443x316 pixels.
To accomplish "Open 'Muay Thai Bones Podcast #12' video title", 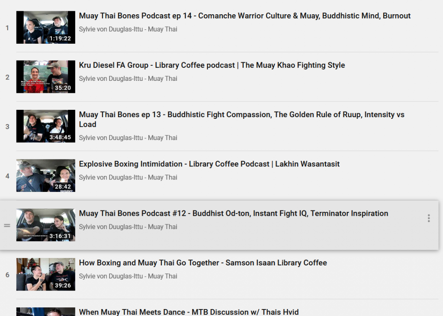I will (233, 214).
